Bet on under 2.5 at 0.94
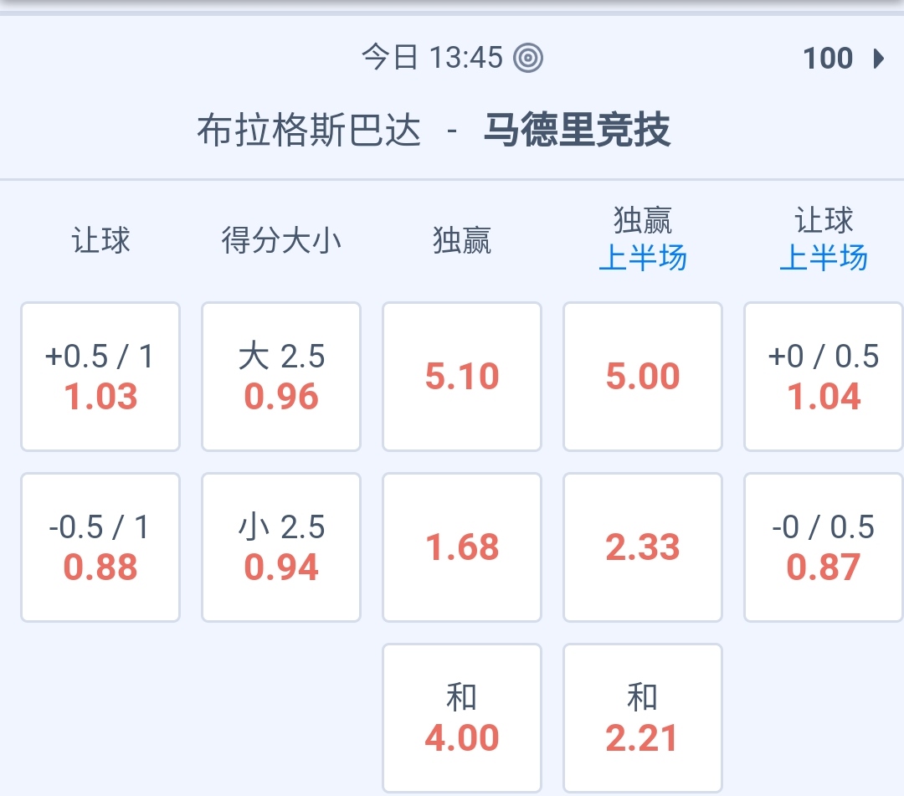 (281, 547)
